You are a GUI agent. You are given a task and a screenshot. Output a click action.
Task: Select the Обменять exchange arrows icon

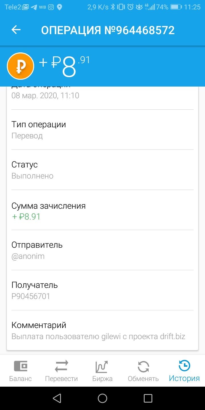pos(143,367)
